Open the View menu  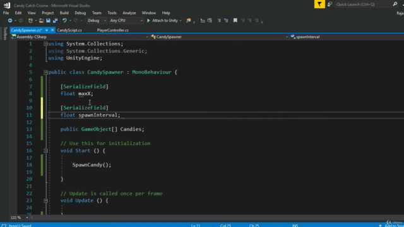point(32,13)
